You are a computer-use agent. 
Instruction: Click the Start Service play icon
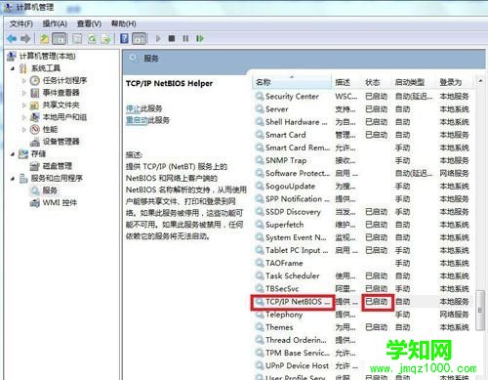[158, 39]
